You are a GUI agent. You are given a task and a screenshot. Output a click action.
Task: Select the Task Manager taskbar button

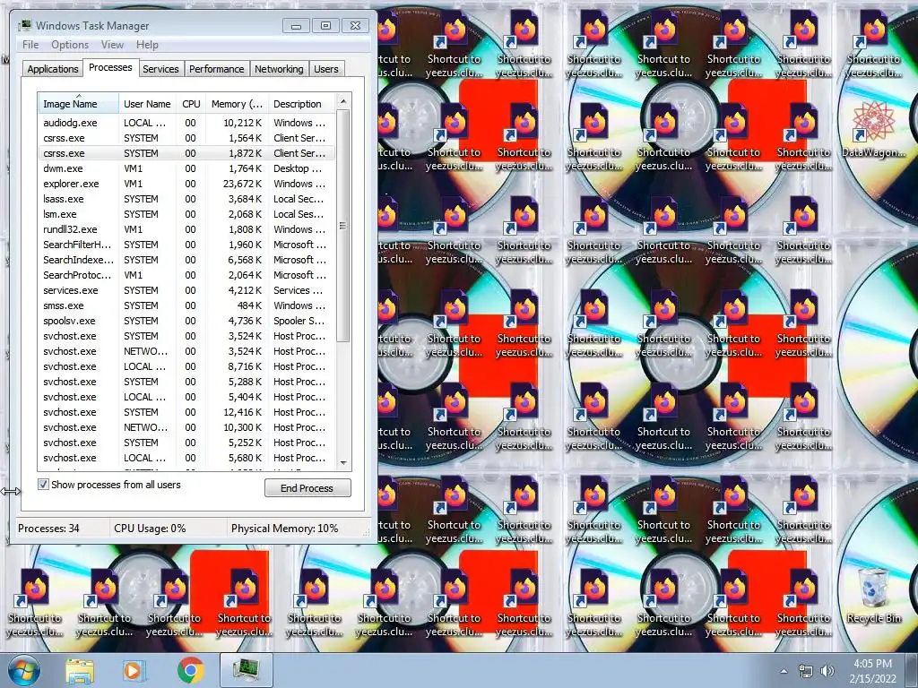coord(247,670)
